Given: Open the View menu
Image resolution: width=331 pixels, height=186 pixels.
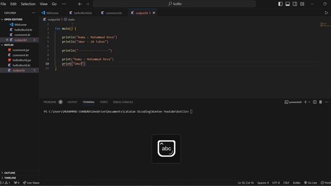Looking at the screenshot, I should click(x=43, y=4).
